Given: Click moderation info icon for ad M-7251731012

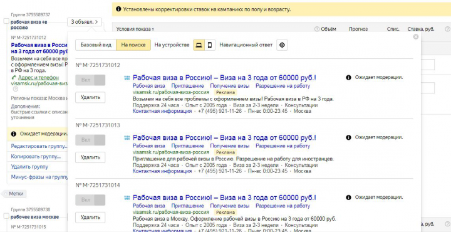Looking at the screenshot, I should coord(348,77).
